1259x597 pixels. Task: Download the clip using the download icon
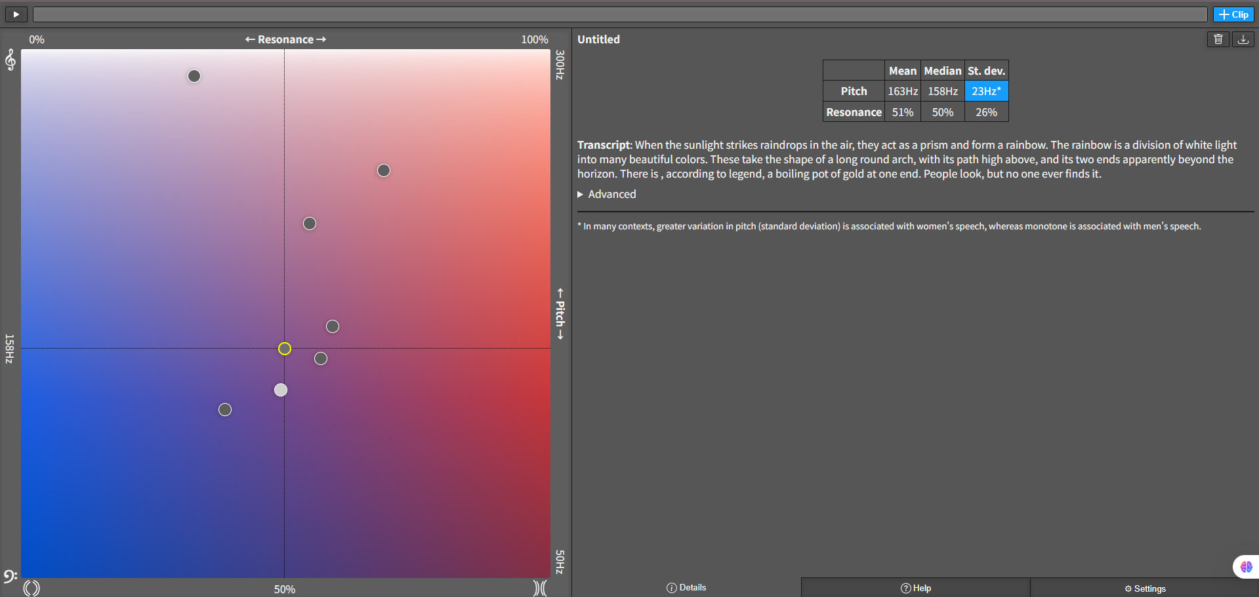(x=1243, y=39)
